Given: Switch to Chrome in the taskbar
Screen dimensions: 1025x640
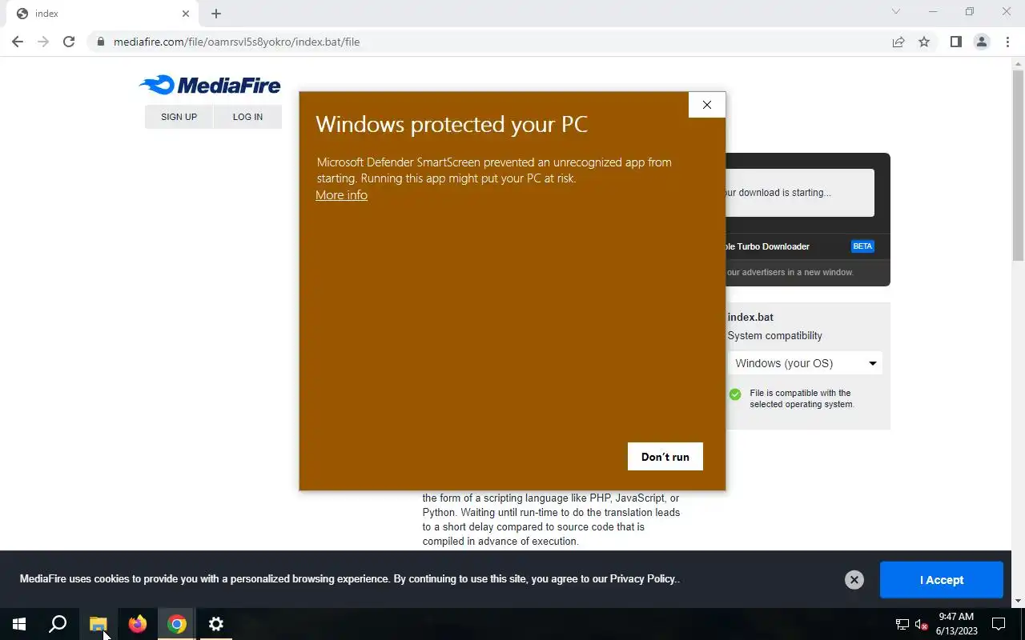Looking at the screenshot, I should [177, 624].
